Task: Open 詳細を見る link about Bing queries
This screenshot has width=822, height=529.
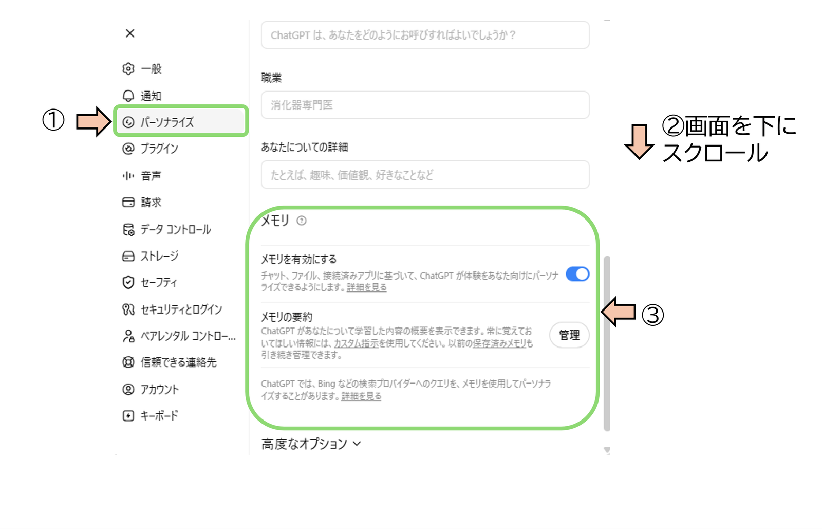Action: click(361, 396)
